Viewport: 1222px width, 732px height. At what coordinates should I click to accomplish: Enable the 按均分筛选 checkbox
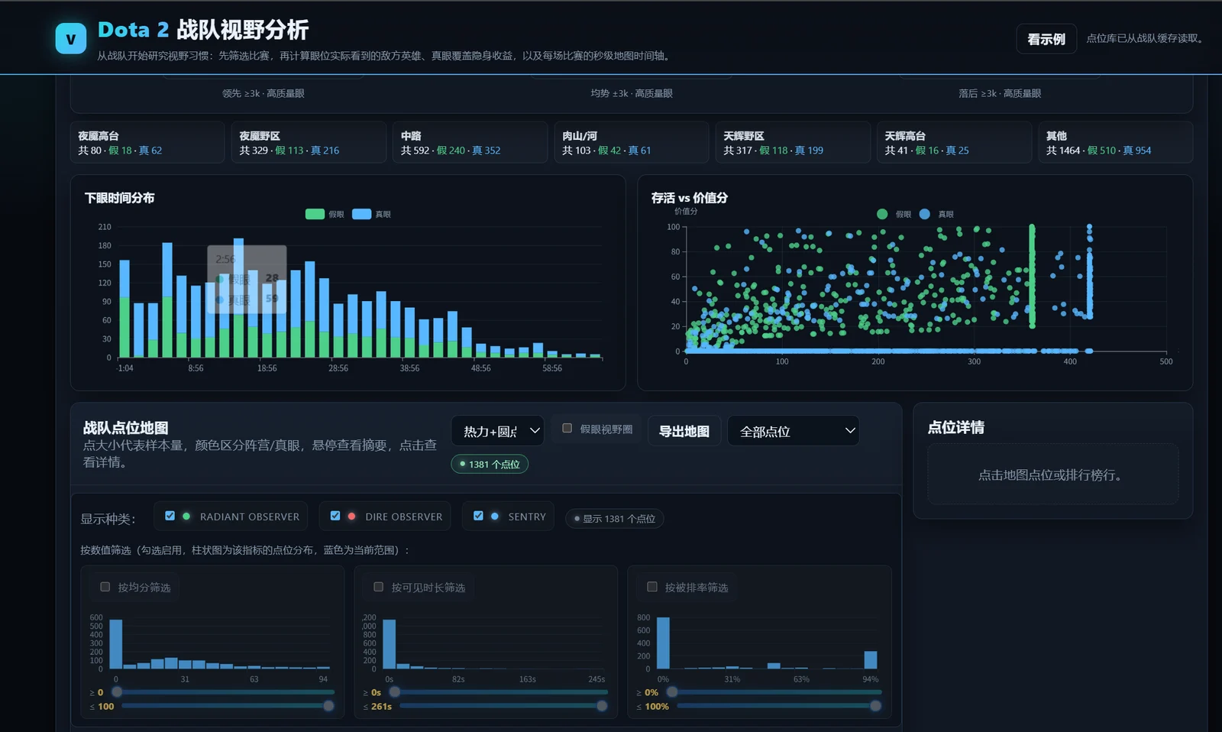coord(105,587)
